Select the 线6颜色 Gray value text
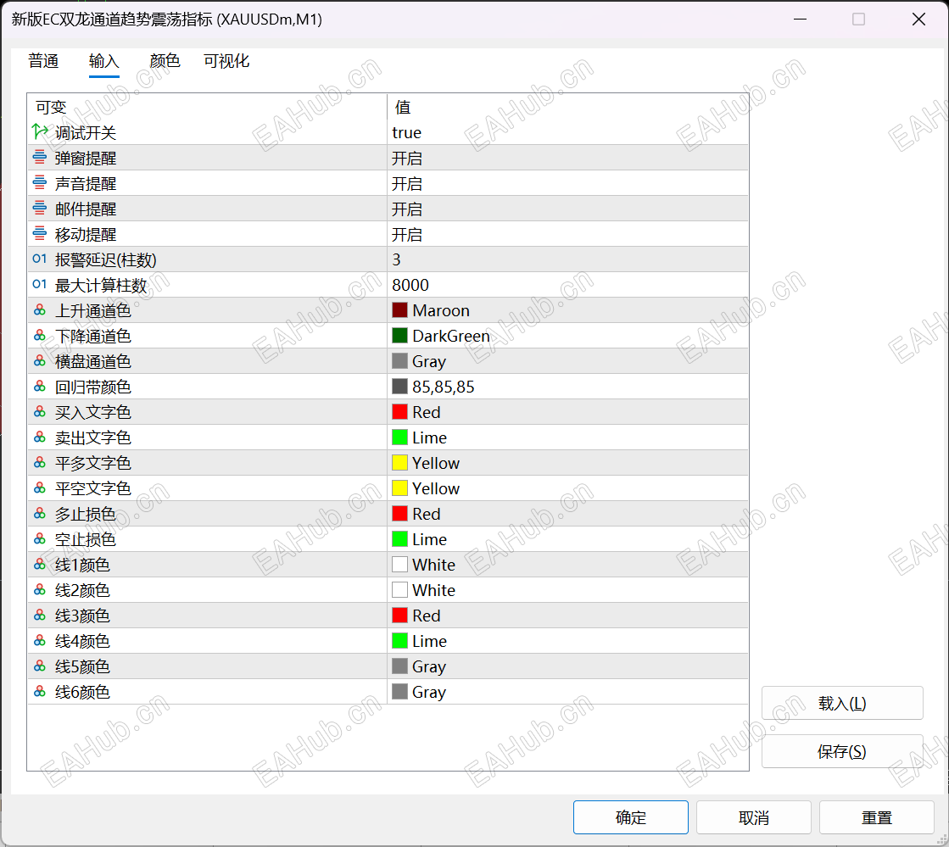The height and width of the screenshot is (847, 949). (429, 692)
